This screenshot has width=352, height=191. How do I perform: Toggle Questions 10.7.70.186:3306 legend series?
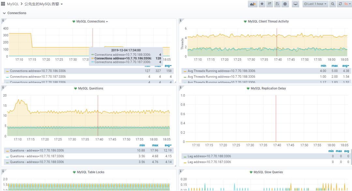pyautogui.click(x=37, y=150)
